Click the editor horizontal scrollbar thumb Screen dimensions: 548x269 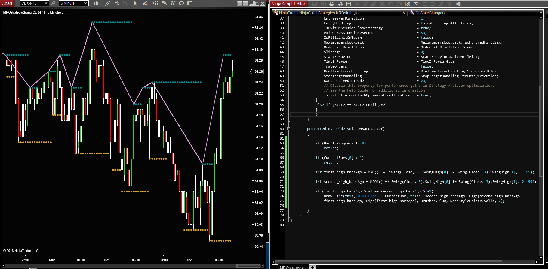[388, 262]
